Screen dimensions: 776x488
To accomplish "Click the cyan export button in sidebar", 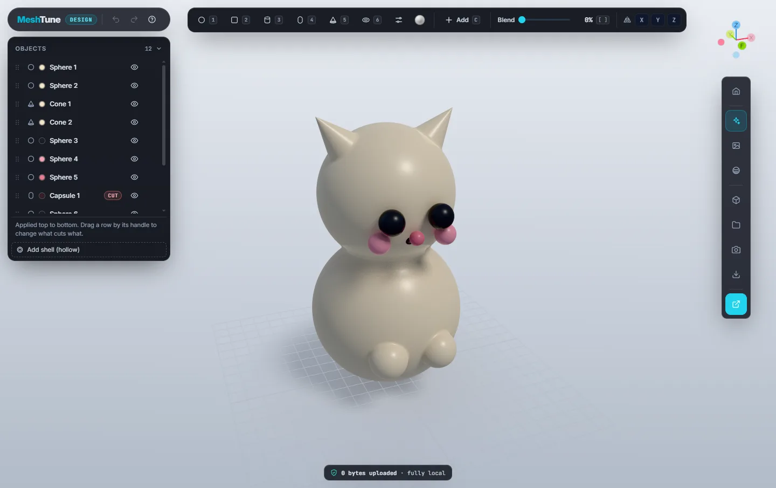I will (736, 304).
